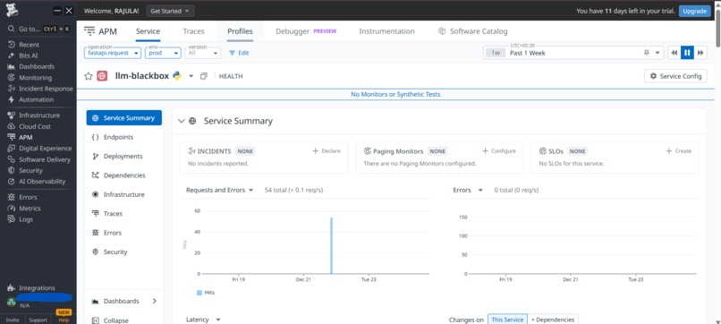The height and width of the screenshot is (324, 721).
Task: Expand the llm-blackbox service dropdown arrow
Action: click(191, 76)
